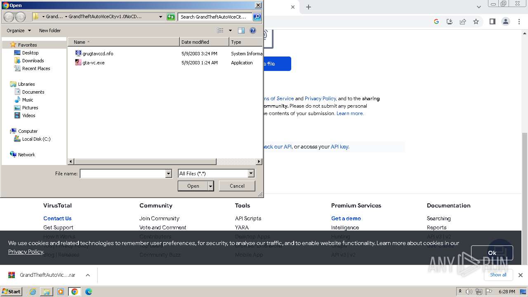This screenshot has height=297, width=528.
Task: Accept cookies with Ok button
Action: [x=492, y=253]
